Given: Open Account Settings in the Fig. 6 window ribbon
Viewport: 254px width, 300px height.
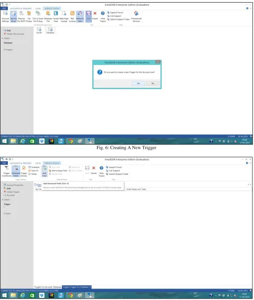Looking at the screenshot, I should [x=5, y=17].
